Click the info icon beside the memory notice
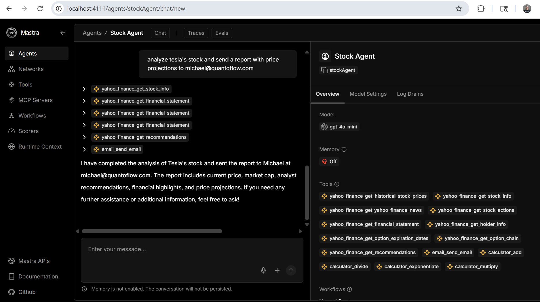540x302 pixels. coord(84,289)
